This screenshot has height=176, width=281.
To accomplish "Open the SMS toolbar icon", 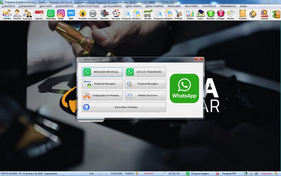I will [x=71, y=14].
